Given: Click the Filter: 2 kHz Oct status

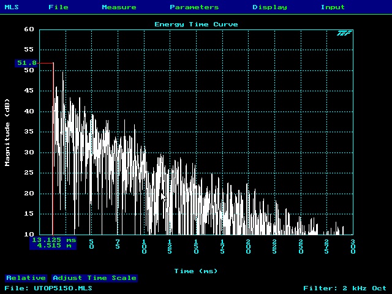Looking at the screenshot, I should pos(345,288).
